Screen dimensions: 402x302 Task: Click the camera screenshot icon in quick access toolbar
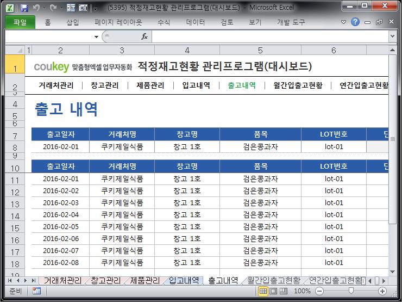click(83, 8)
